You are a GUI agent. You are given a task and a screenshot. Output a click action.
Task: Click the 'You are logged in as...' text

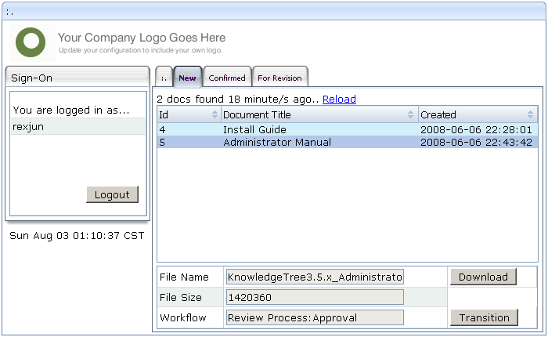click(x=71, y=111)
